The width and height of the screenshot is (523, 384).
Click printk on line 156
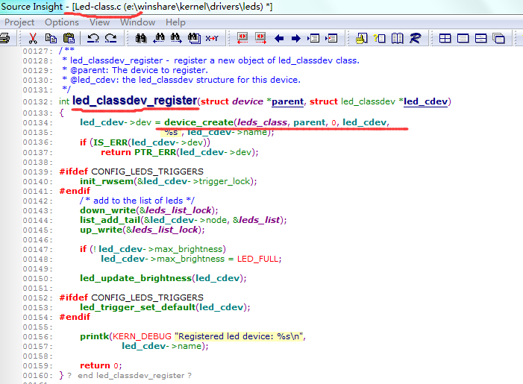[95, 336]
